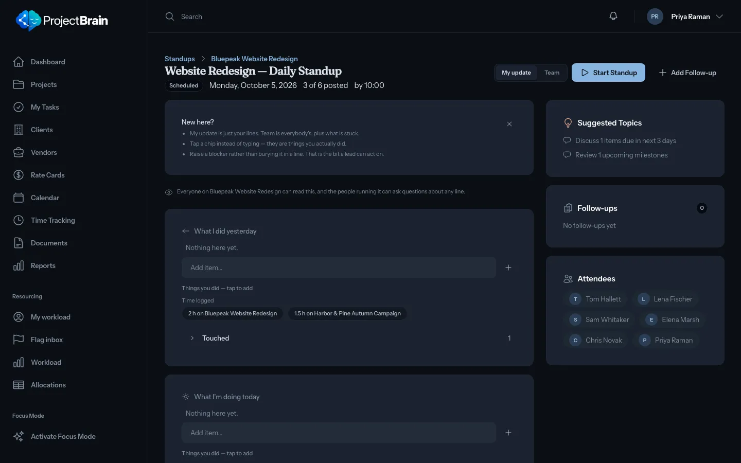Screen dimensions: 741x463
Task: Open the Clients building icon
Action: click(19, 130)
